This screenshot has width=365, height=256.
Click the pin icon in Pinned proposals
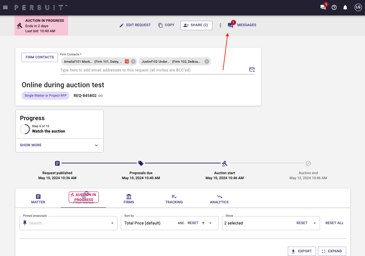click(x=25, y=223)
